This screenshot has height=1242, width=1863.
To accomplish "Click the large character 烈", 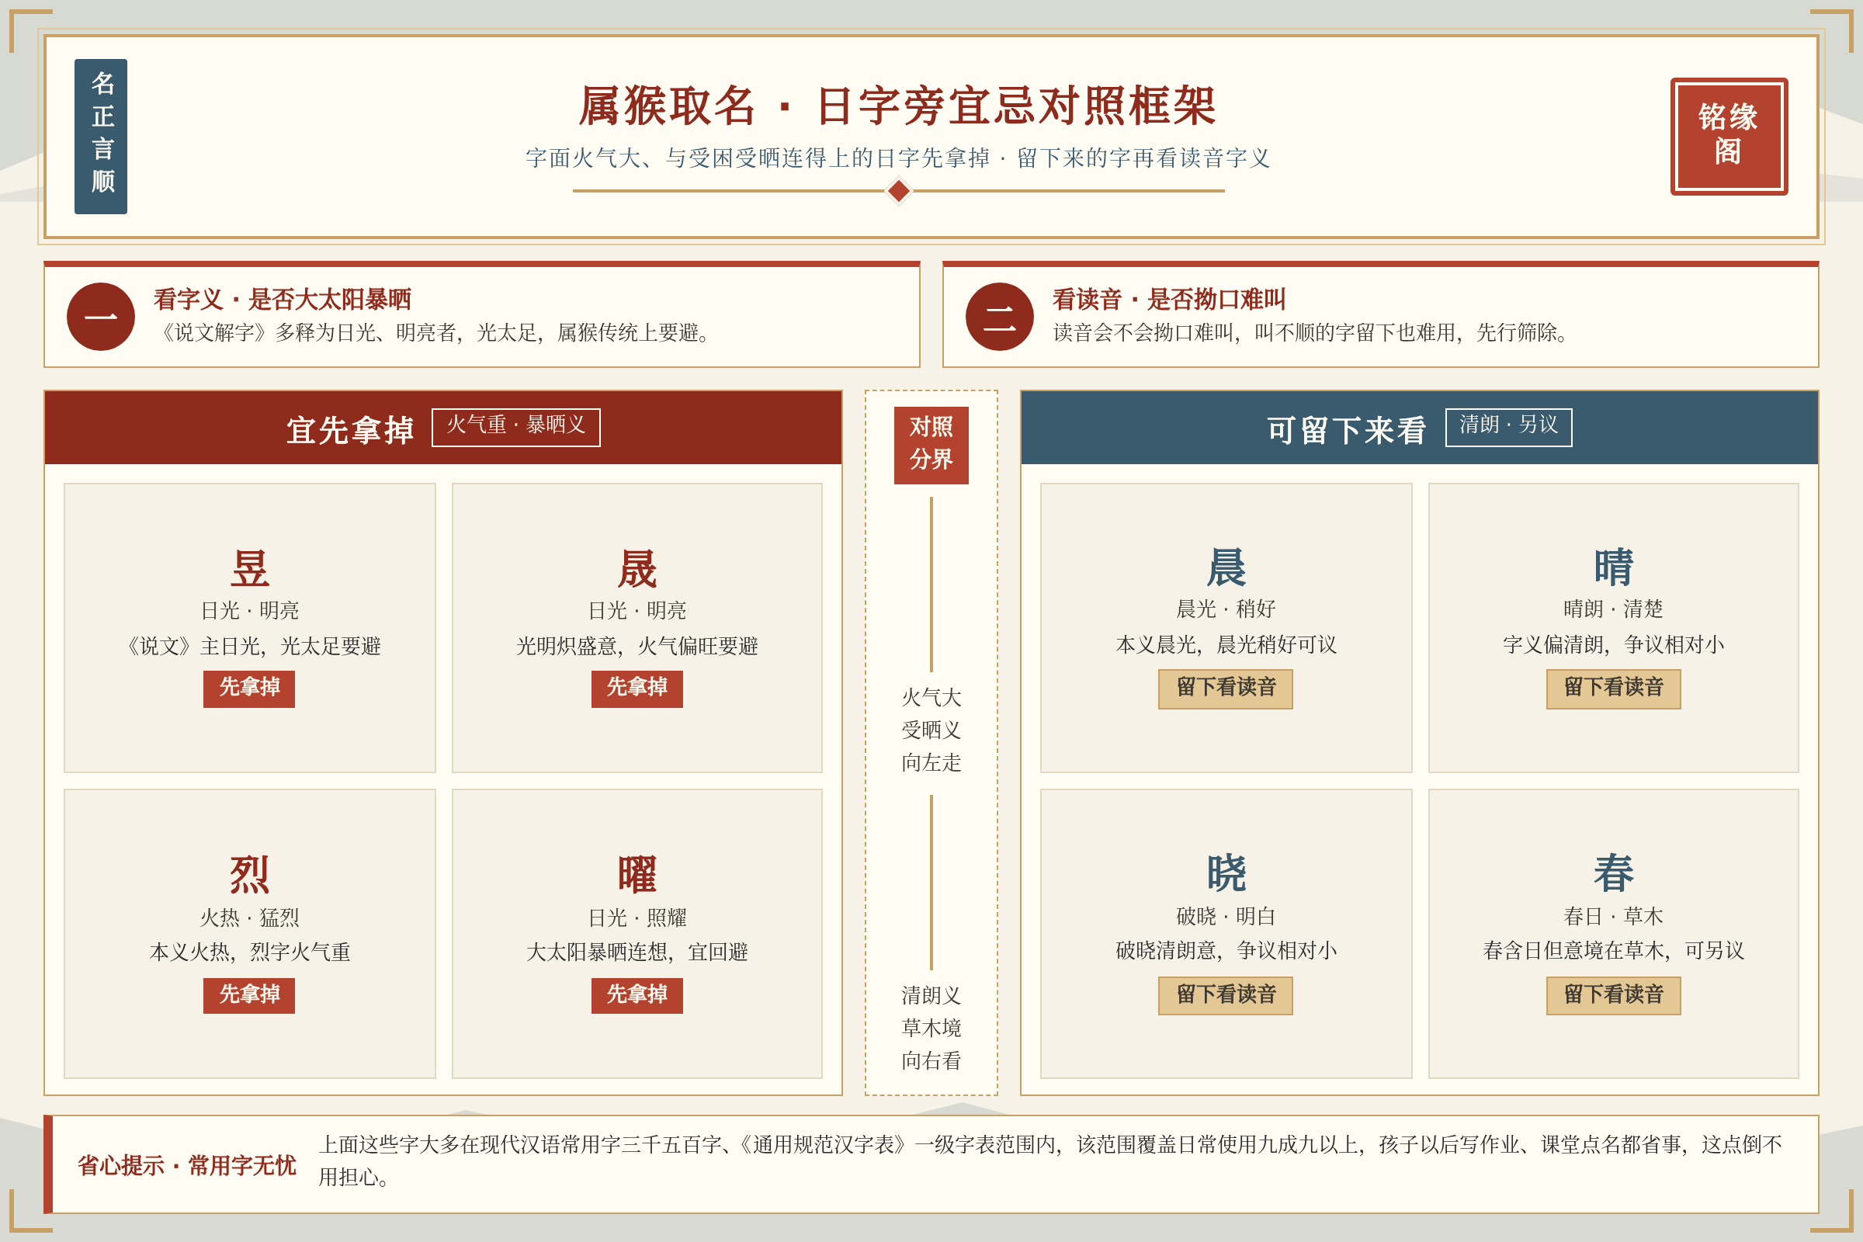I will point(249,875).
